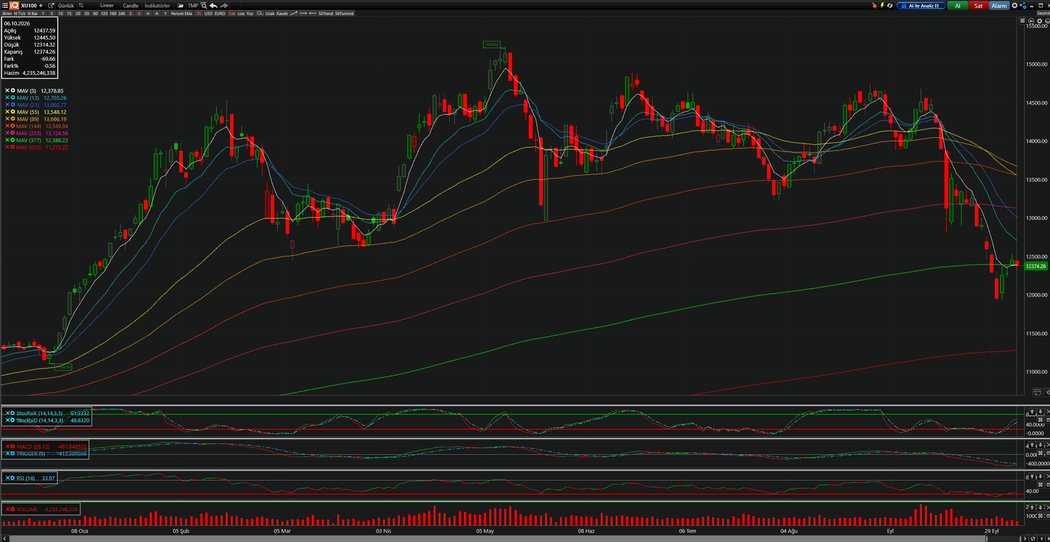Image resolution: width=1050 pixels, height=542 pixels.
Task: Open the Candle chart type dropdown
Action: pyautogui.click(x=131, y=5)
